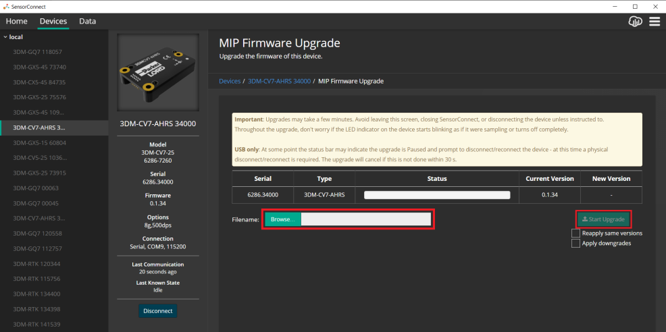Viewport: 666px width, 332px height.
Task: Click the New Version column header
Action: (x=611, y=179)
